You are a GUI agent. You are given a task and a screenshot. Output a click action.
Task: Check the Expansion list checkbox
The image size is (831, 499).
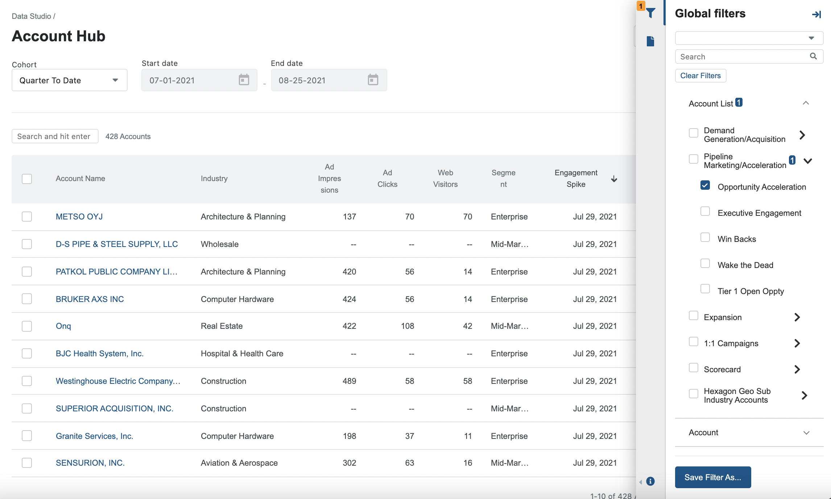(694, 315)
